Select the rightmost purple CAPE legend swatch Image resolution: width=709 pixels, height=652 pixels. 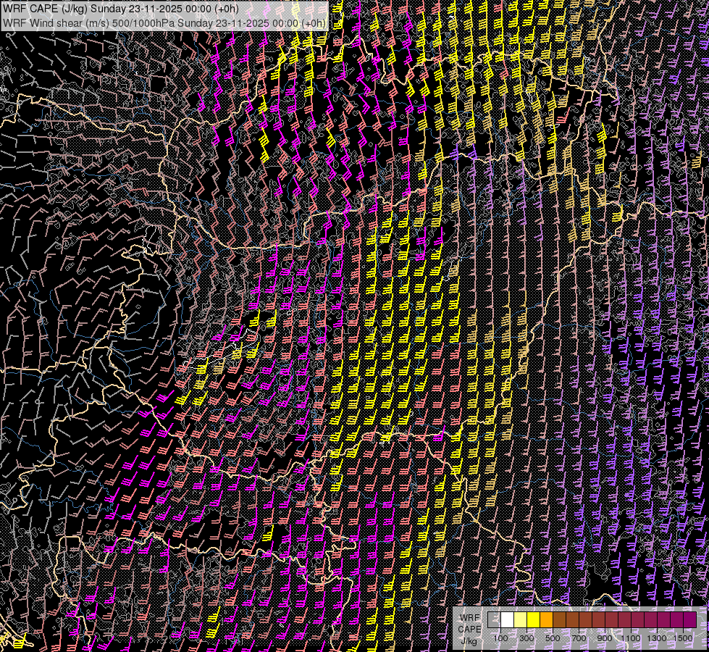coord(689,620)
